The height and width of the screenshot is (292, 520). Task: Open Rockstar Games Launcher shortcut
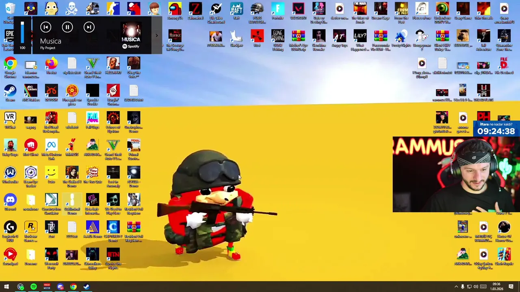point(31,231)
